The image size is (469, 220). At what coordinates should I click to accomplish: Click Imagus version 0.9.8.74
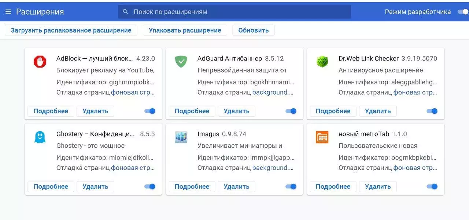(234, 134)
